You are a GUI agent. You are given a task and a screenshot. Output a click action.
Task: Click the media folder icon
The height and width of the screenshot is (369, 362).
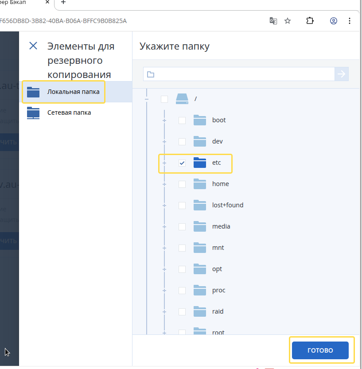click(199, 226)
